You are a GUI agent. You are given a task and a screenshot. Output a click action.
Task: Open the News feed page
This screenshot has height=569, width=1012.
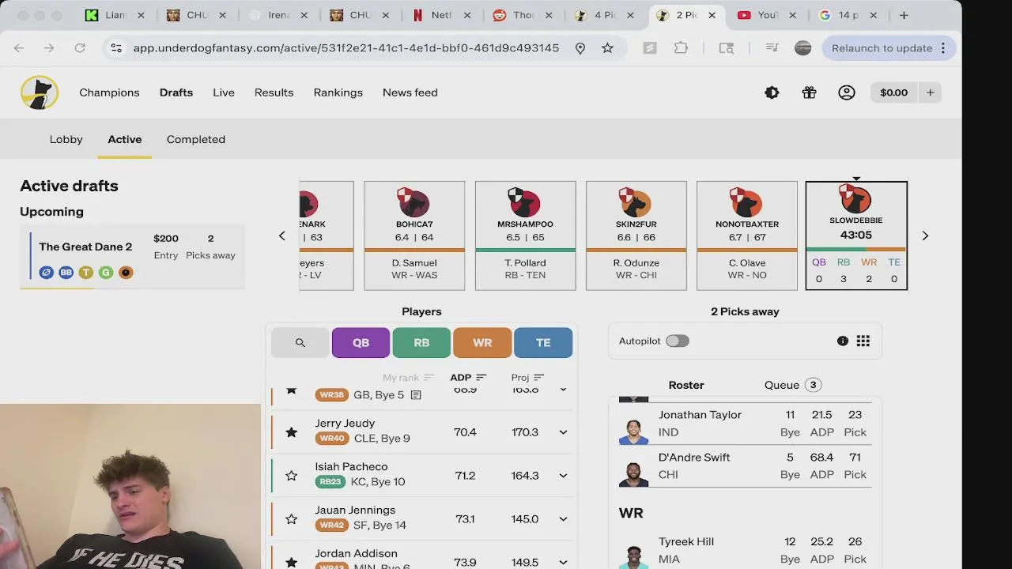point(410,92)
